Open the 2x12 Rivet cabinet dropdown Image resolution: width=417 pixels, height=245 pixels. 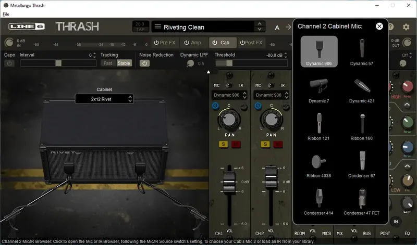click(104, 99)
